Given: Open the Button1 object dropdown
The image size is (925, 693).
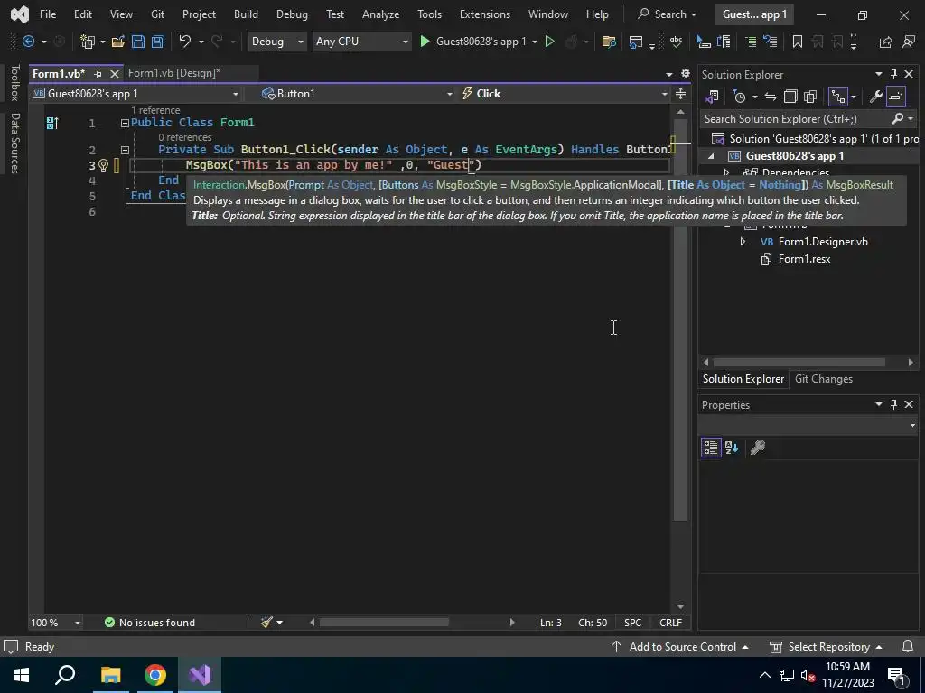Looking at the screenshot, I should point(357,94).
